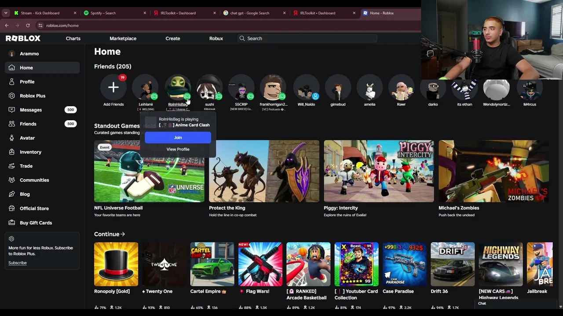Open Robux in the Roblox header
This screenshot has height=316, width=563.
[x=216, y=39]
